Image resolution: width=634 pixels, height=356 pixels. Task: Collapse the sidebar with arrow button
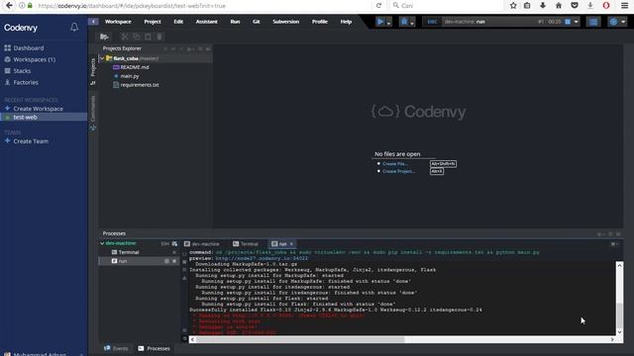(93, 22)
